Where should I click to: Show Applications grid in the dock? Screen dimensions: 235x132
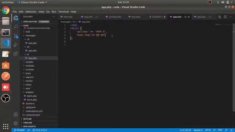pos(6,126)
